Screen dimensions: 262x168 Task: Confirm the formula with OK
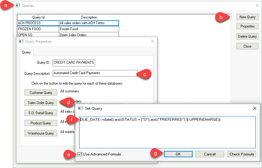(178, 154)
